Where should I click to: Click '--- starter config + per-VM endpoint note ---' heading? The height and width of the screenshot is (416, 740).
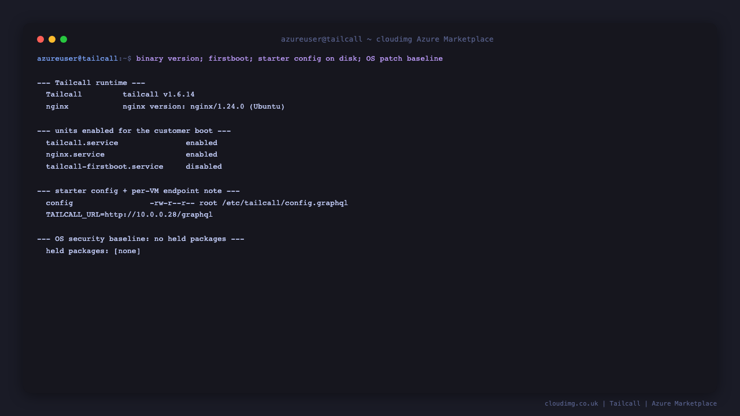pyautogui.click(x=138, y=191)
